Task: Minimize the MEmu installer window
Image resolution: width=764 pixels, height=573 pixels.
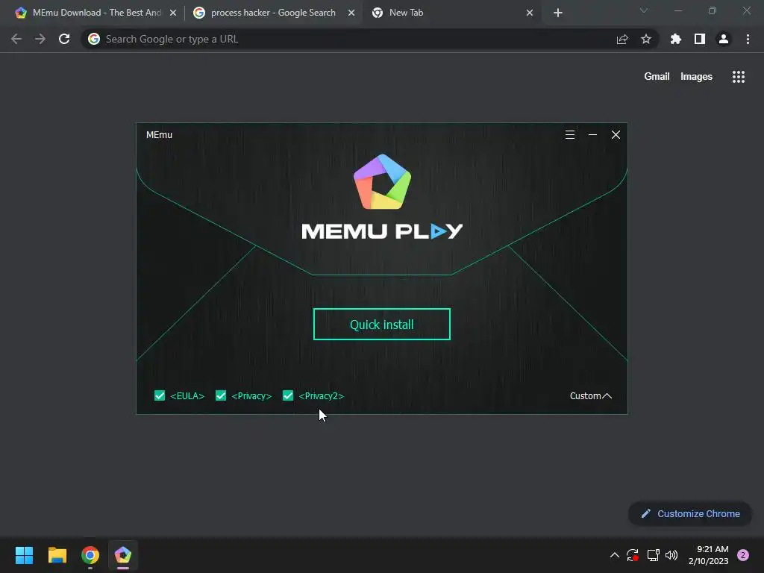Action: tap(592, 134)
